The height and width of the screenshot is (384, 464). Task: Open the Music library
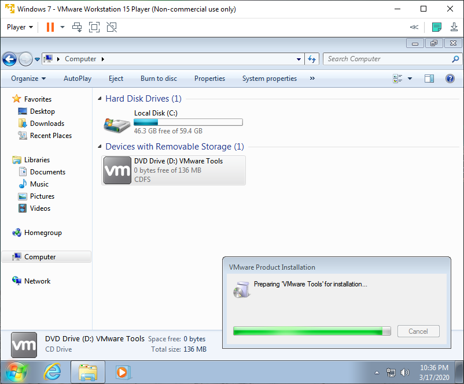[39, 184]
